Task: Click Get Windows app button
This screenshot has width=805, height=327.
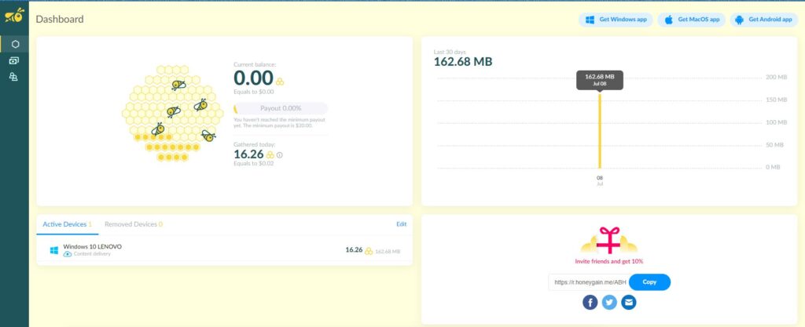Action: coord(616,20)
